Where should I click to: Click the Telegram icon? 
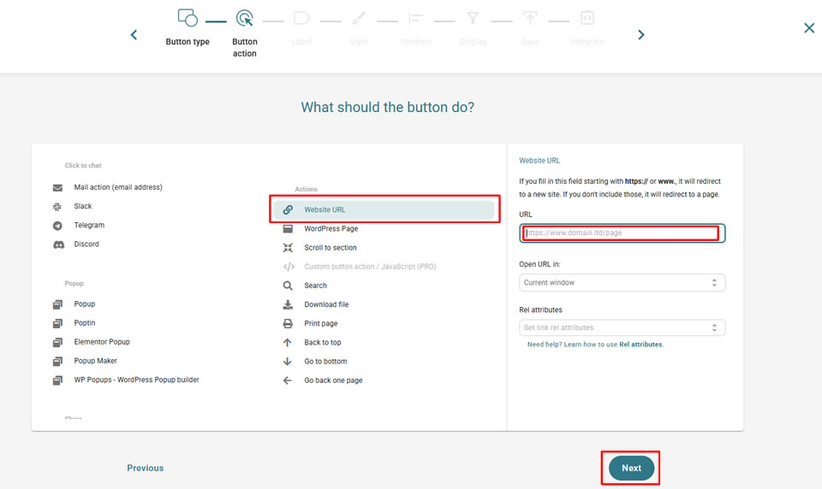(57, 226)
